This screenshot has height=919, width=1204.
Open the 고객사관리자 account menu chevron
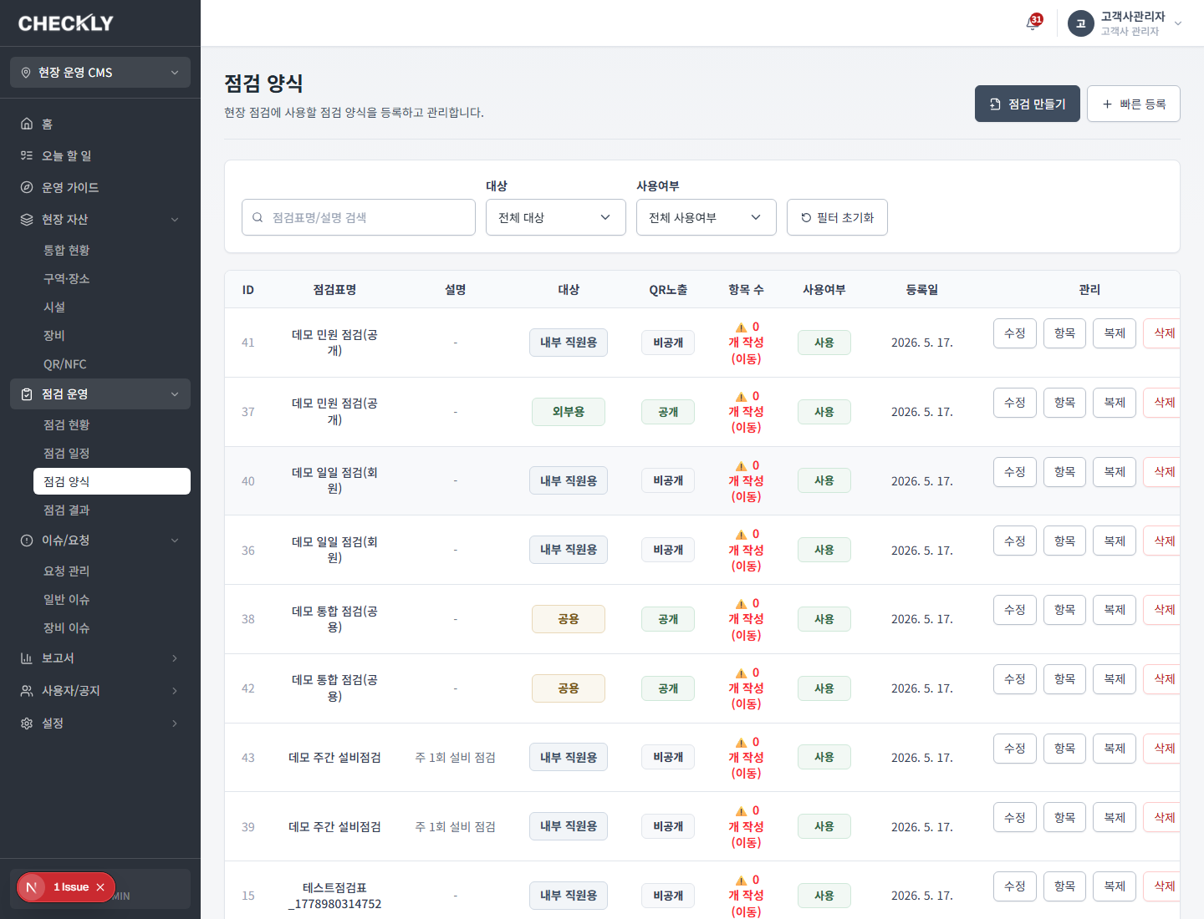(1178, 23)
